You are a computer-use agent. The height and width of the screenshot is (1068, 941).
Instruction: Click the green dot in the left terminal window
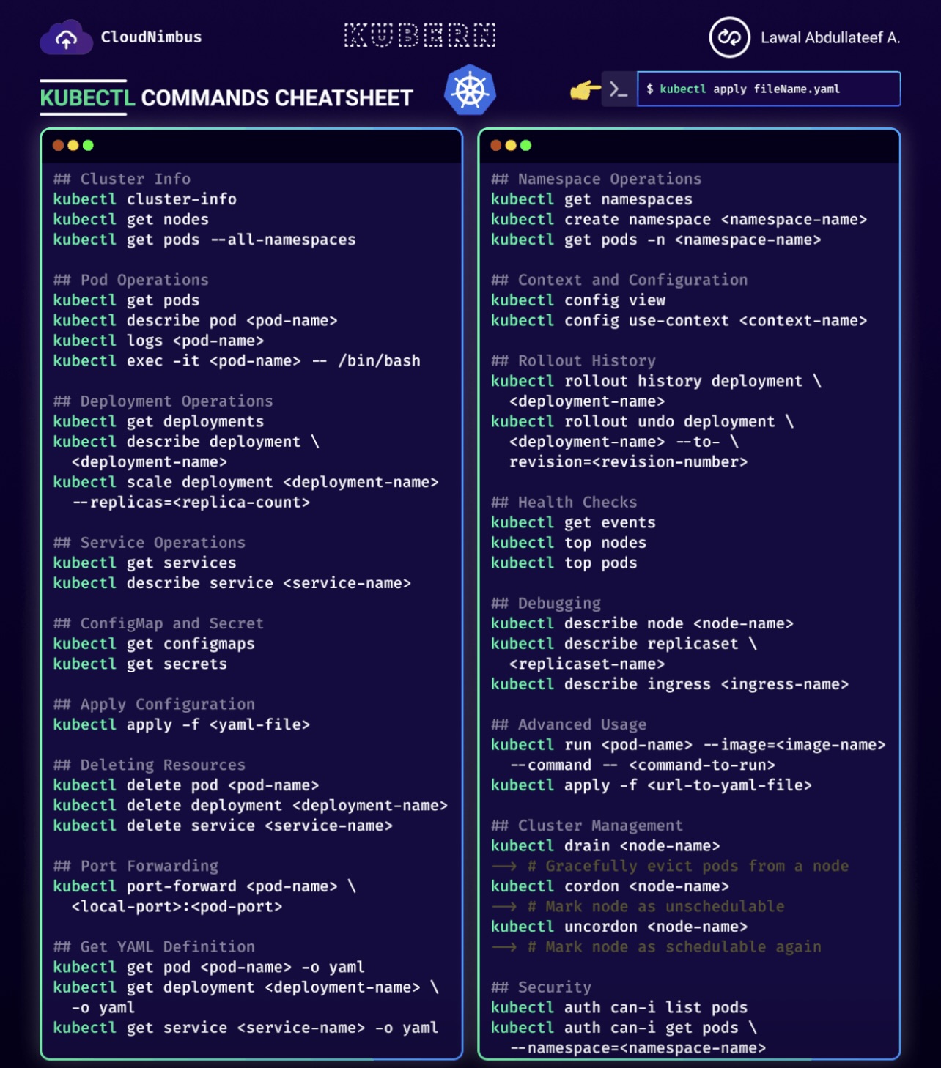[88, 145]
